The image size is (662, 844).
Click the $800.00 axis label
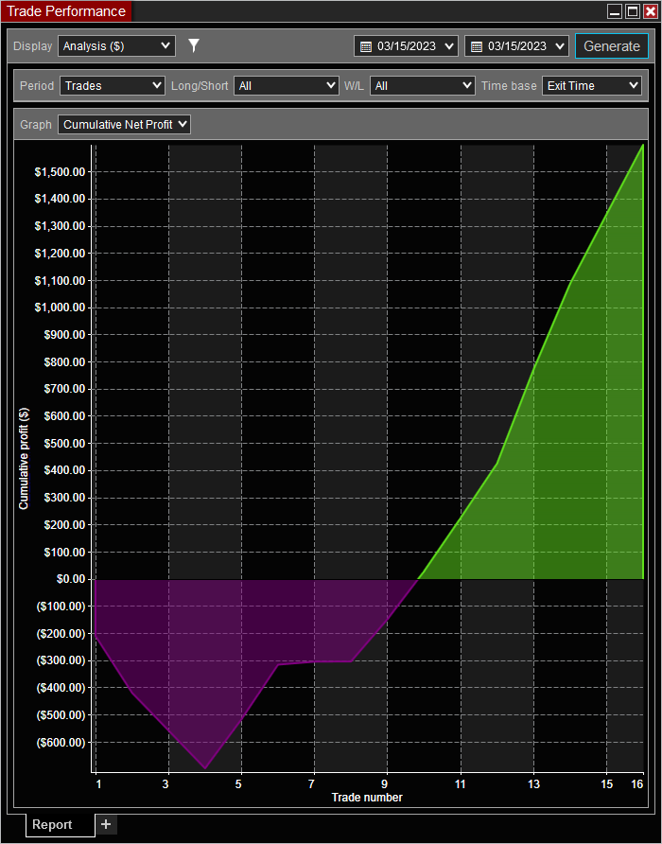point(64,361)
